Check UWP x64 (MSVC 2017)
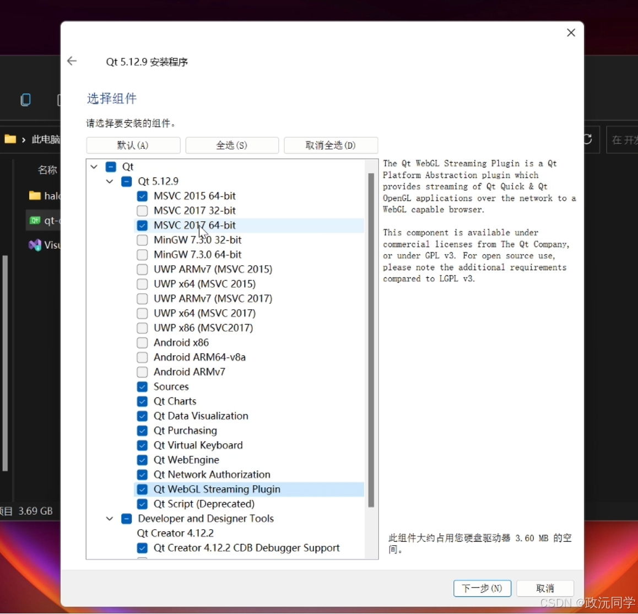This screenshot has height=614, width=638. click(x=142, y=313)
